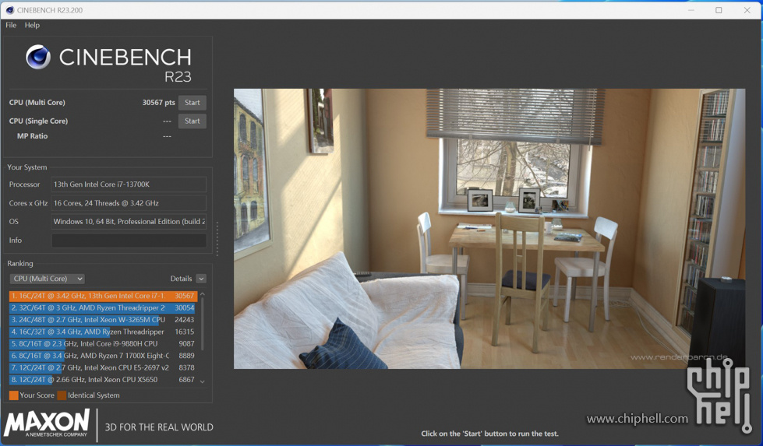The image size is (763, 446).
Task: Minimize the Cinebench window
Action: point(691,9)
